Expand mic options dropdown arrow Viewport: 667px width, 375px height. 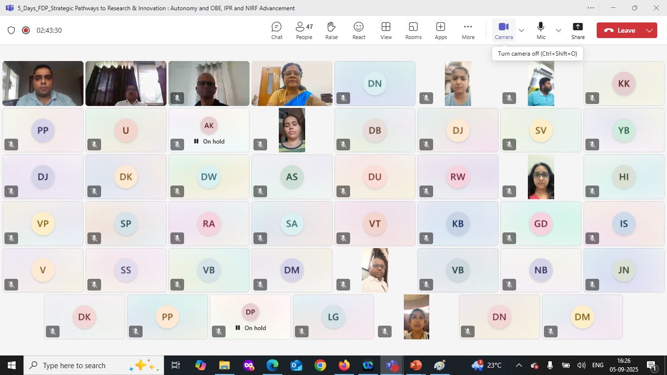click(x=558, y=30)
